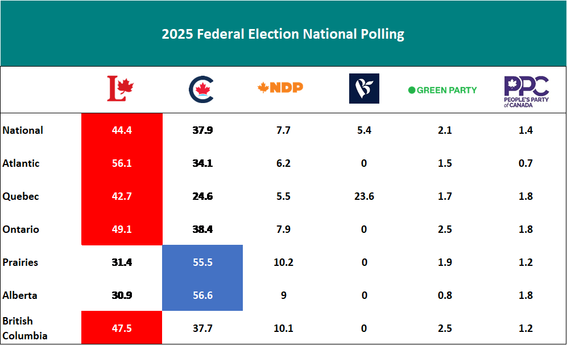Click the blue Alberta 56.6 cell
Viewport: 567px width, 345px height.
(x=202, y=295)
